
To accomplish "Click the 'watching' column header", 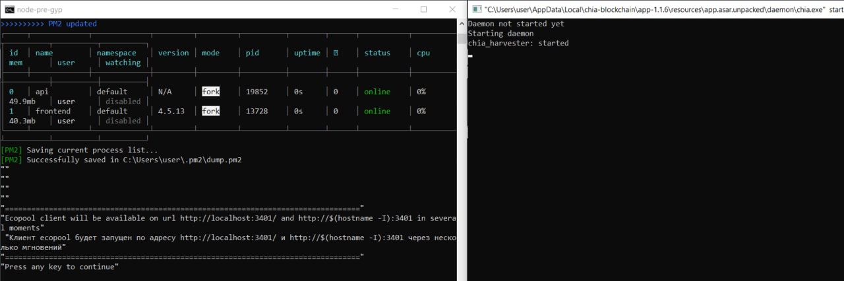I will [123, 63].
